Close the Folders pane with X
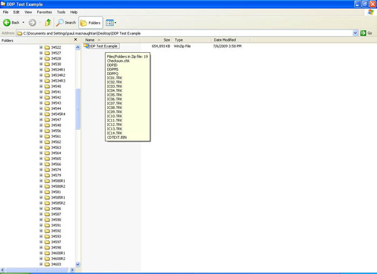 pyautogui.click(x=75, y=40)
